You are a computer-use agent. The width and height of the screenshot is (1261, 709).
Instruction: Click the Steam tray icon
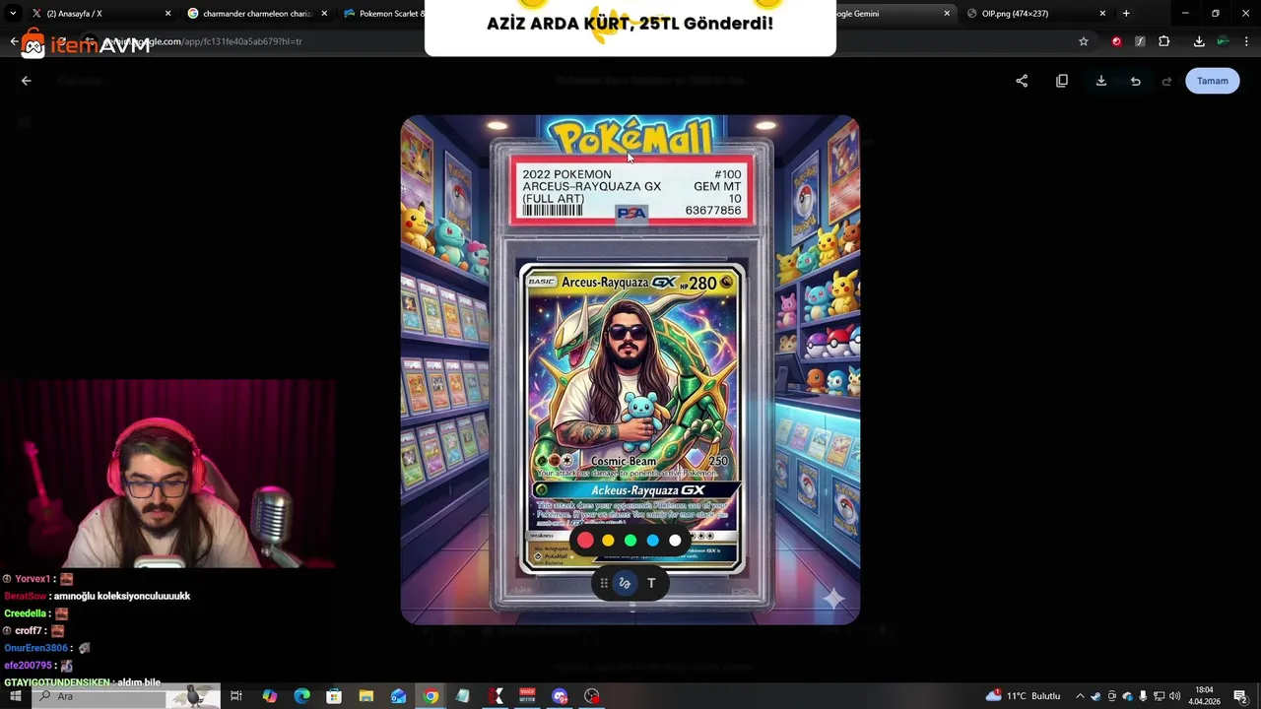[1095, 696]
